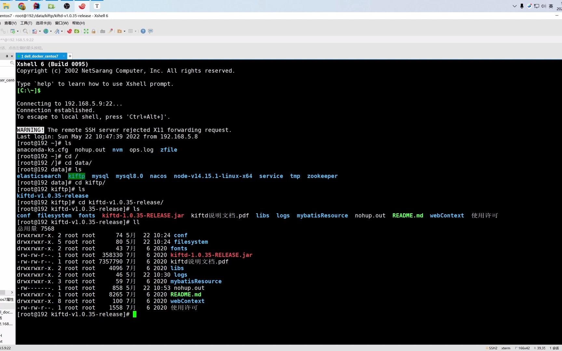Launch the green Xftp toolbar icon
The image size is (562, 351).
77,31
